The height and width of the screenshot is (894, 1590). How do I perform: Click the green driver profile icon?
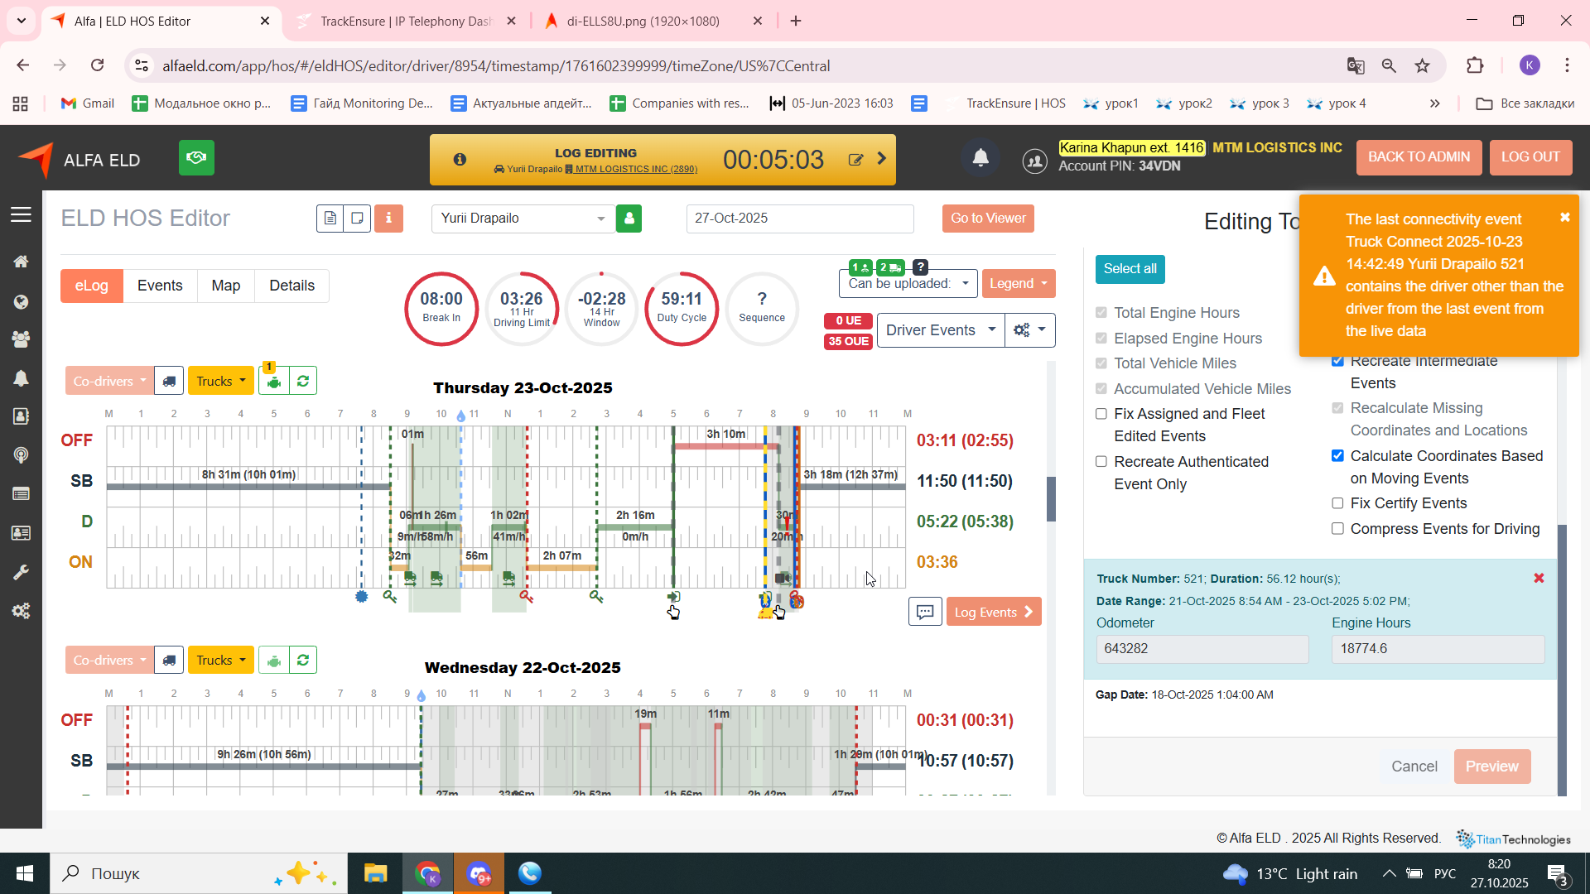(629, 219)
